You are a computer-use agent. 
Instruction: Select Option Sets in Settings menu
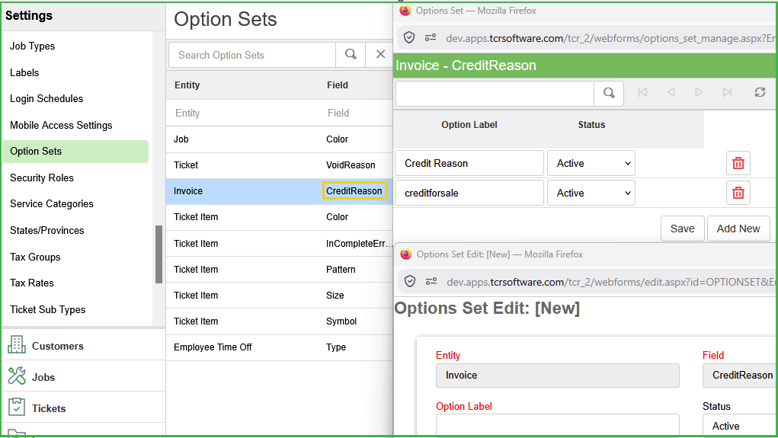click(75, 152)
